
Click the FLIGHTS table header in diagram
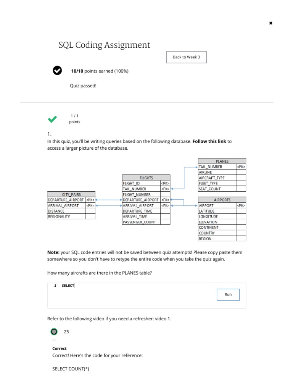pyautogui.click(x=146, y=178)
